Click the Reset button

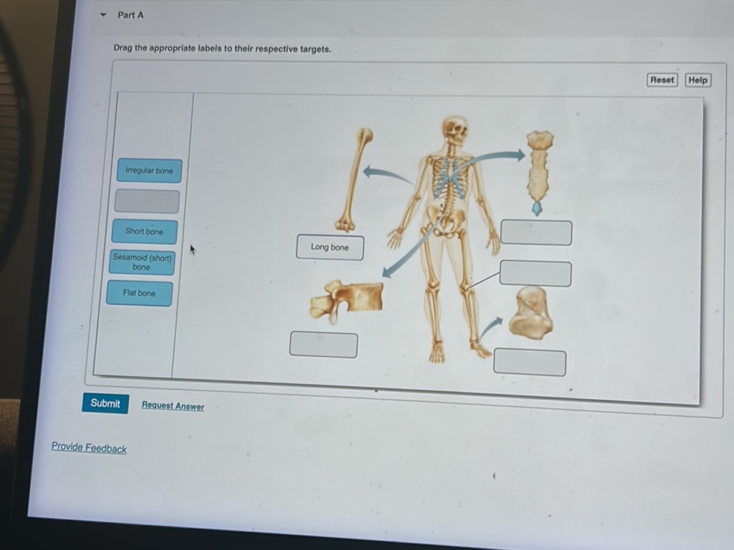click(662, 80)
